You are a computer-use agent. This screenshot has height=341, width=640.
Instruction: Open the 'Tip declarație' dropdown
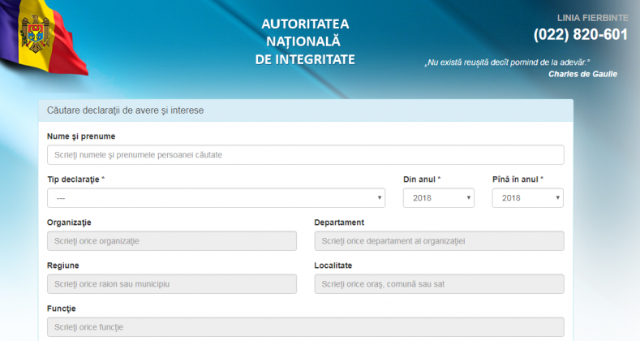[x=217, y=198]
